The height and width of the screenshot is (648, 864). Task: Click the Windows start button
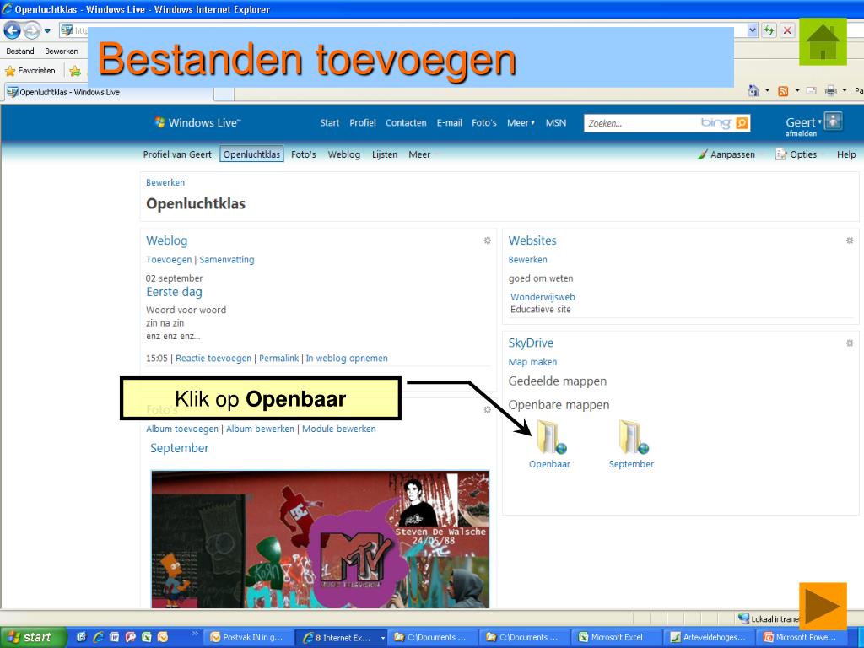pyautogui.click(x=33, y=638)
